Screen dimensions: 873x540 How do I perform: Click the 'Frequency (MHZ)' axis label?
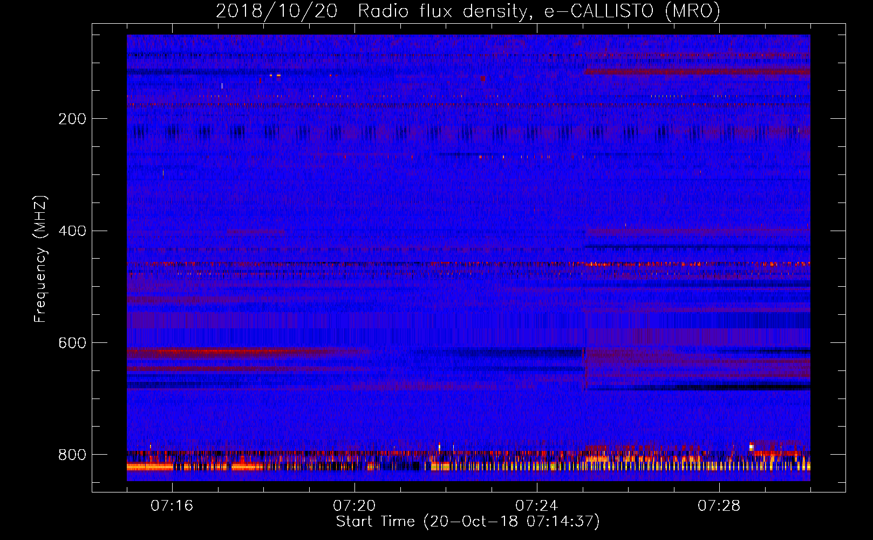(x=40, y=259)
